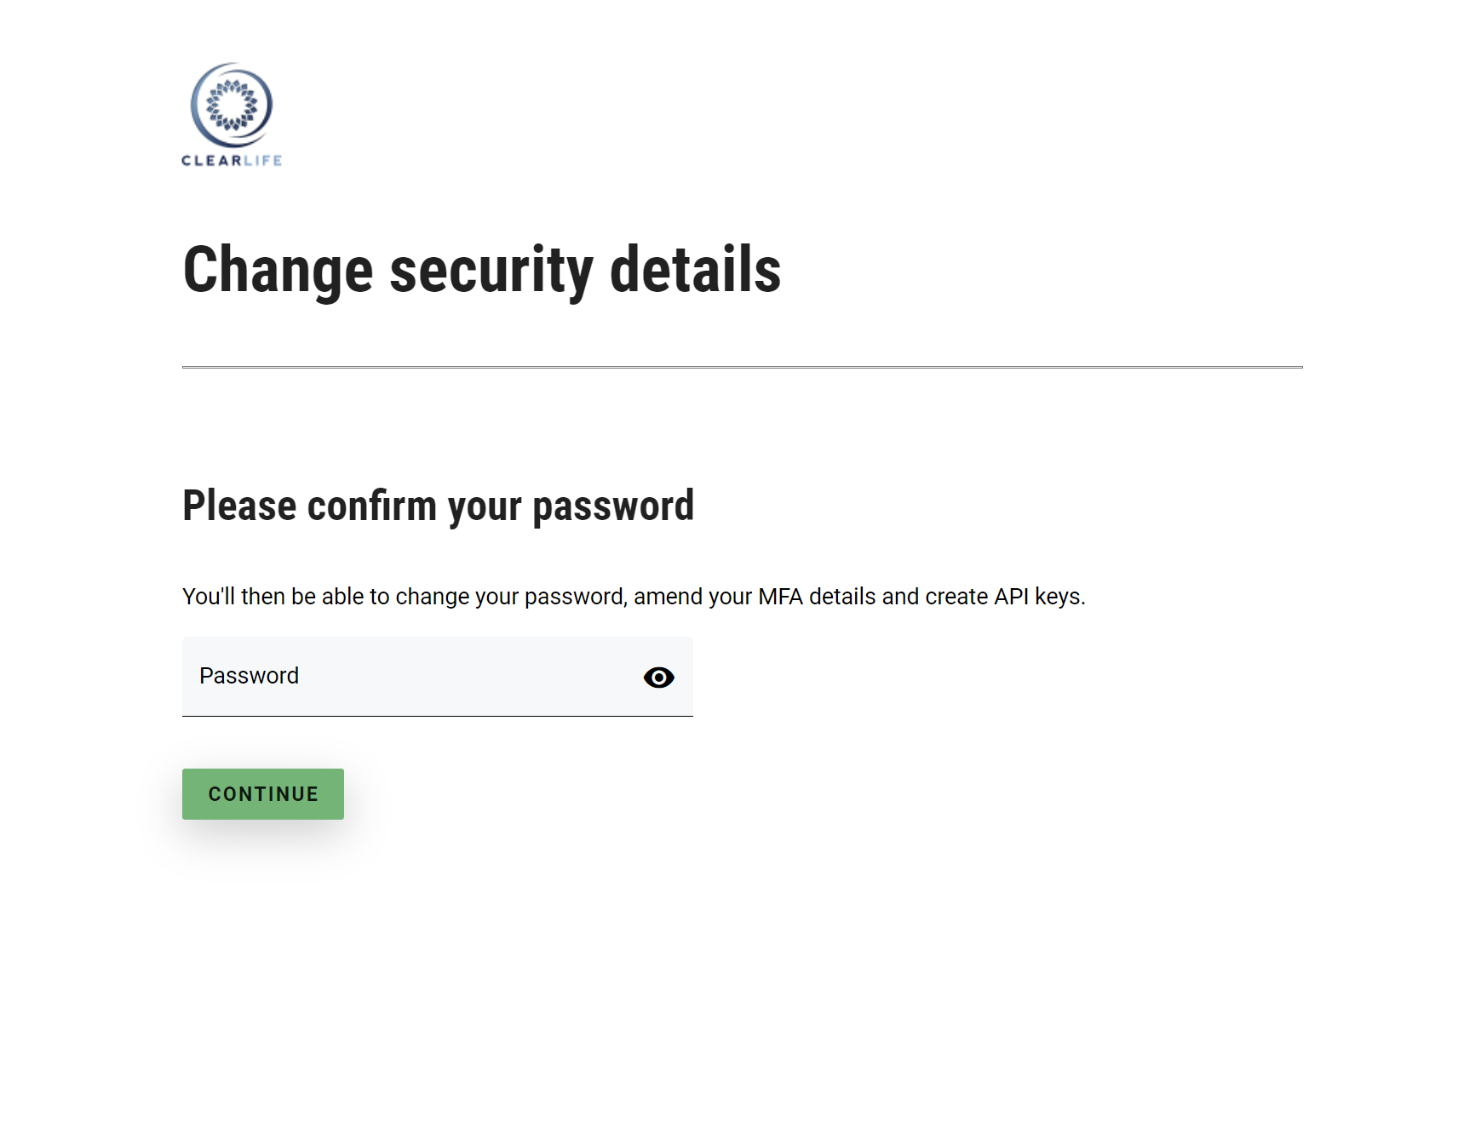The width and height of the screenshot is (1481, 1121).
Task: Click the word "Change" in the main heading
Action: point(278,271)
